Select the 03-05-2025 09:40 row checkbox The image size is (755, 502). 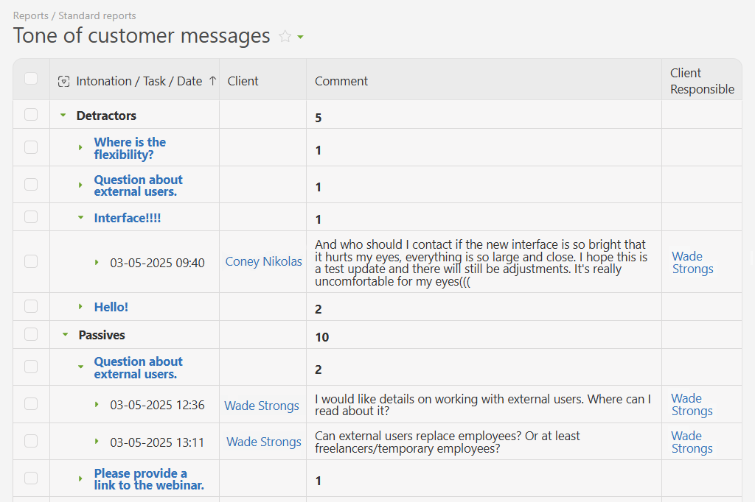coord(31,261)
